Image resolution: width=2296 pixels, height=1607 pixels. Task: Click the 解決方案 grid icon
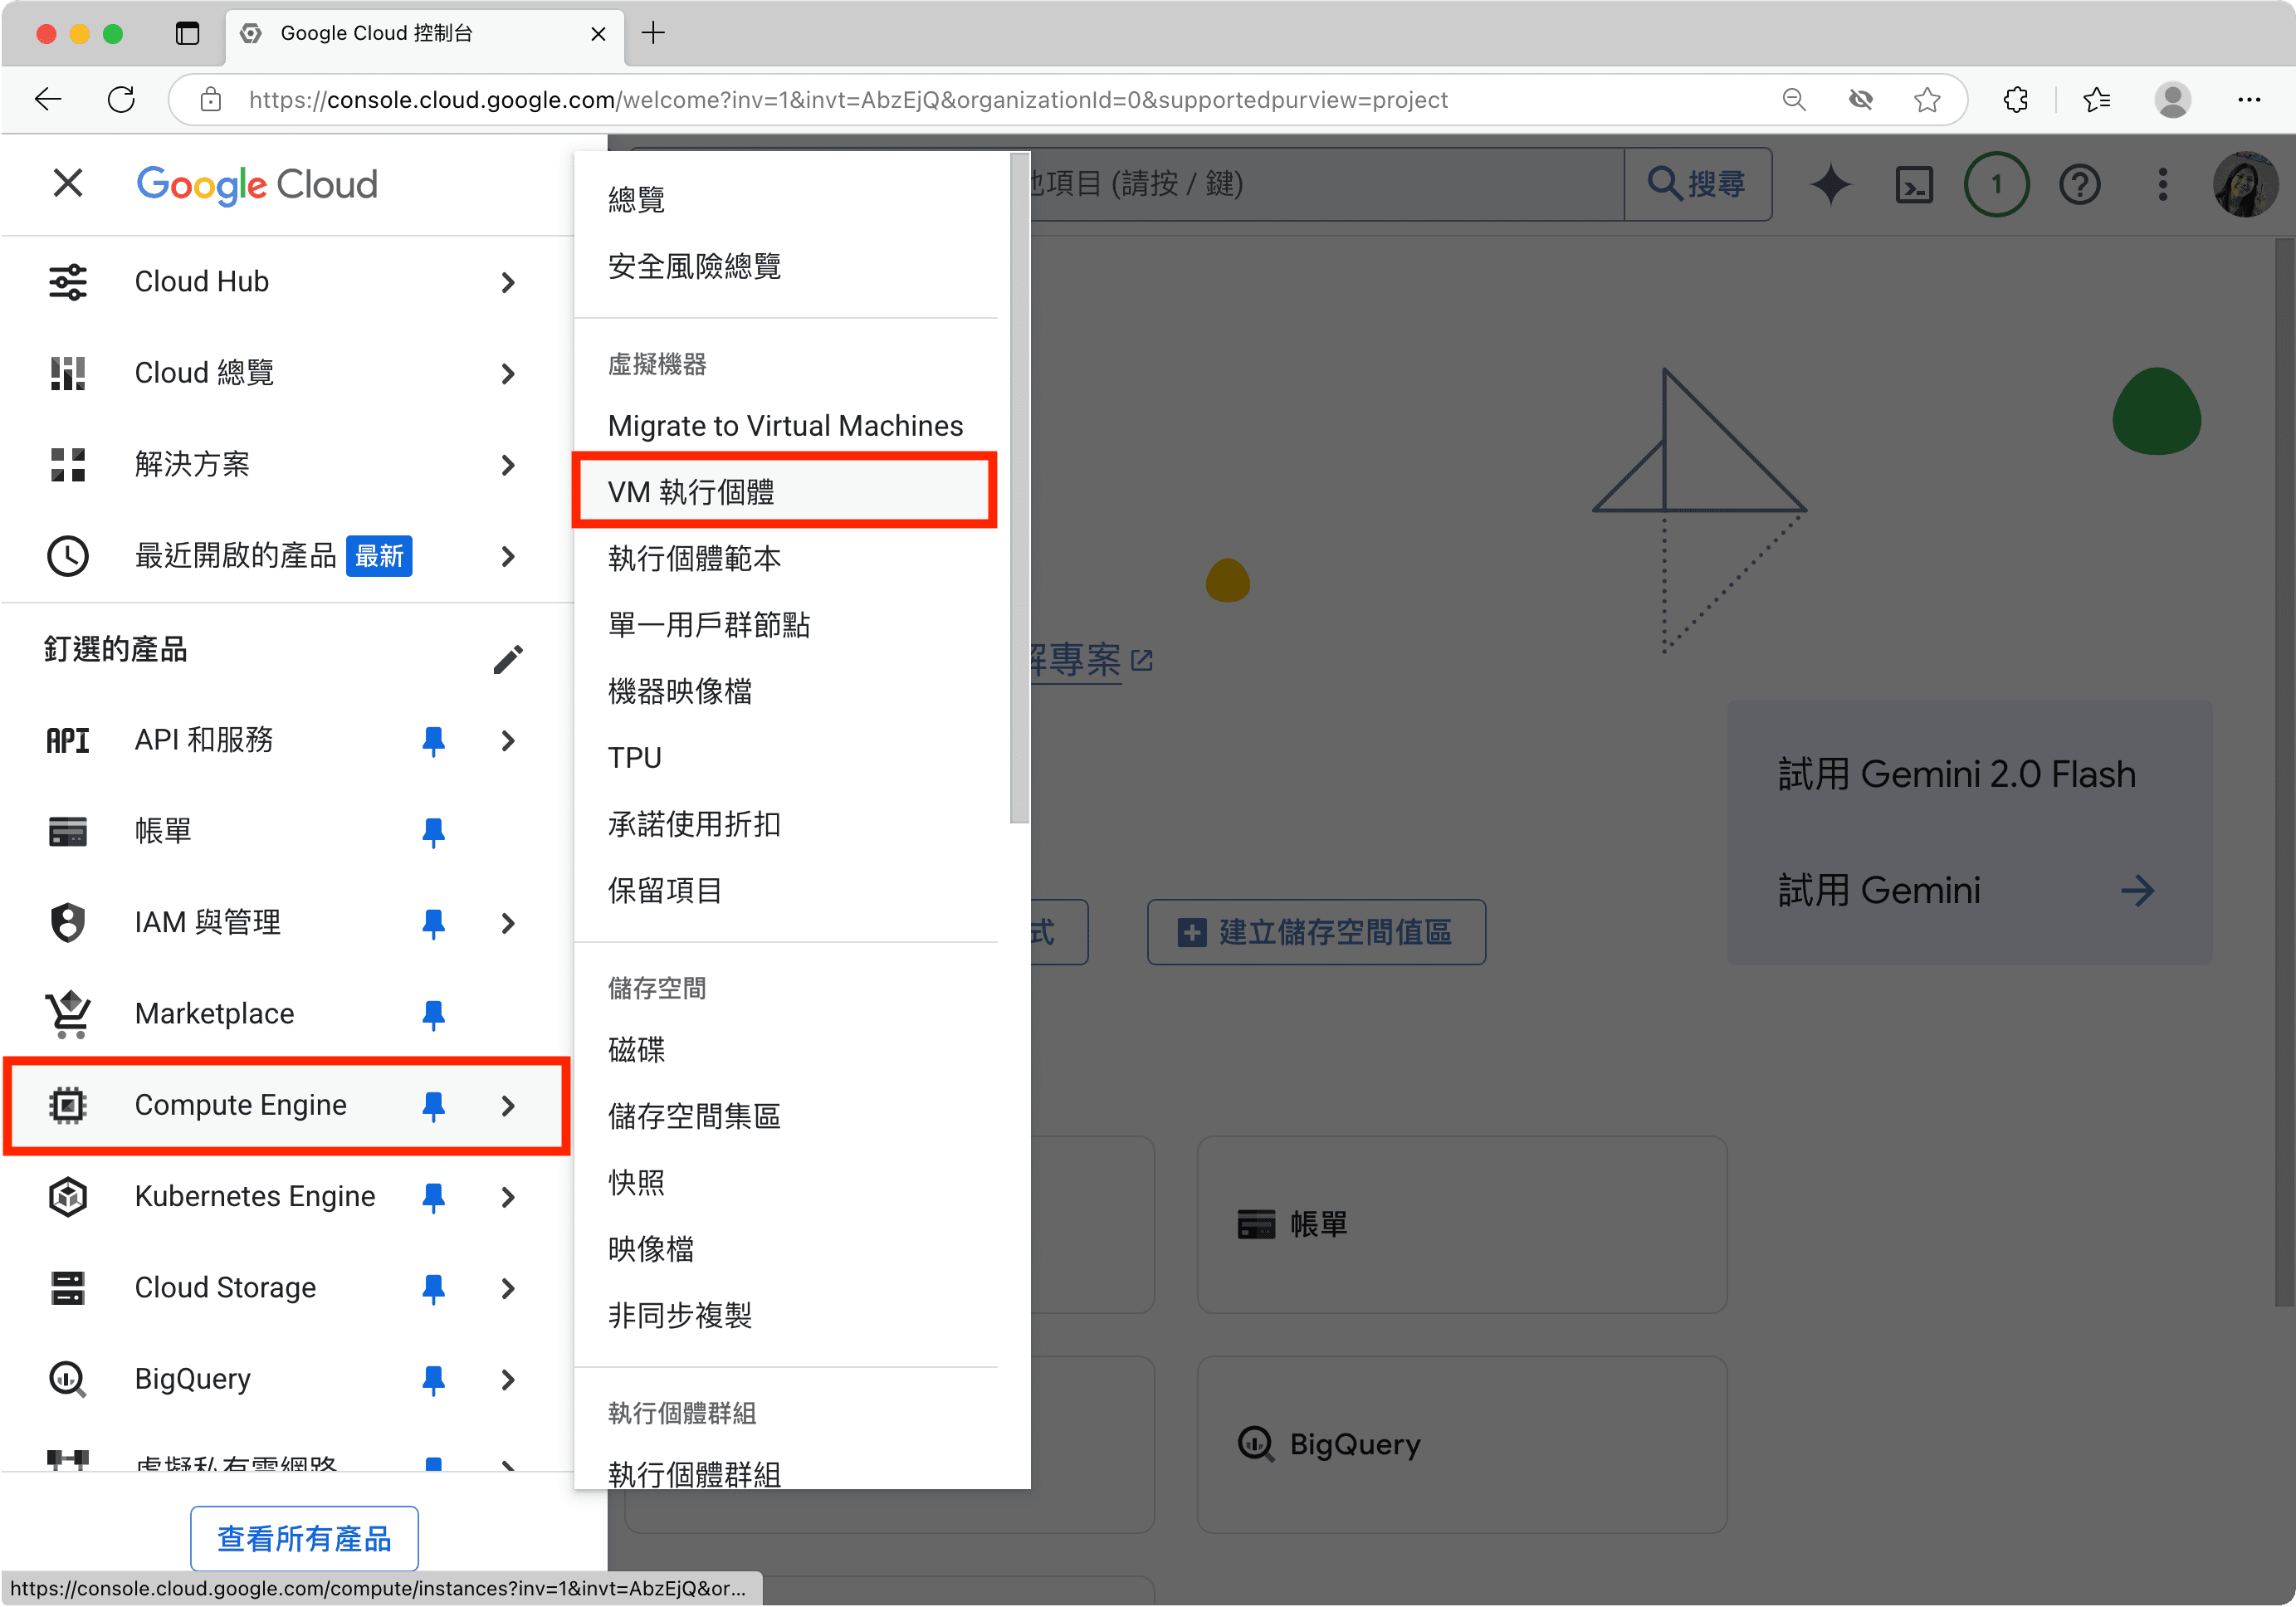[68, 465]
